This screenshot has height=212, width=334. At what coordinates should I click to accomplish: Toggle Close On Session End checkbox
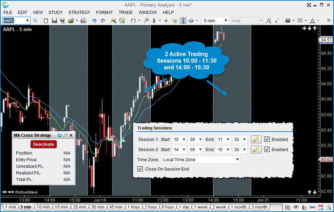click(x=140, y=169)
